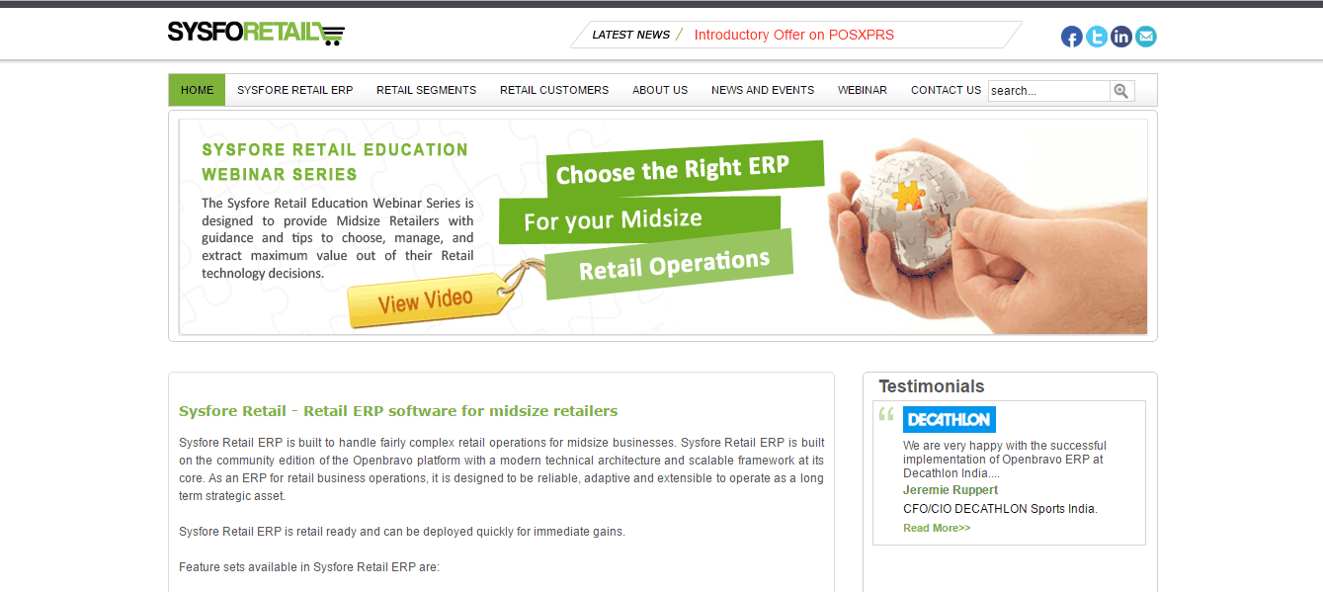1323x592 pixels.
Task: Click into the search text field
Action: click(1049, 91)
